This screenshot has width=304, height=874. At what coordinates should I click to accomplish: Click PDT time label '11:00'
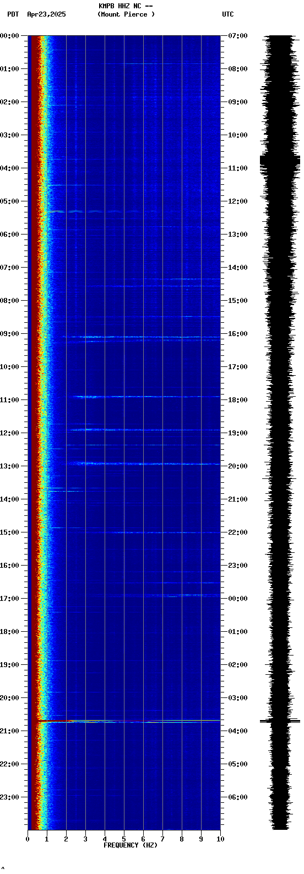[9, 400]
